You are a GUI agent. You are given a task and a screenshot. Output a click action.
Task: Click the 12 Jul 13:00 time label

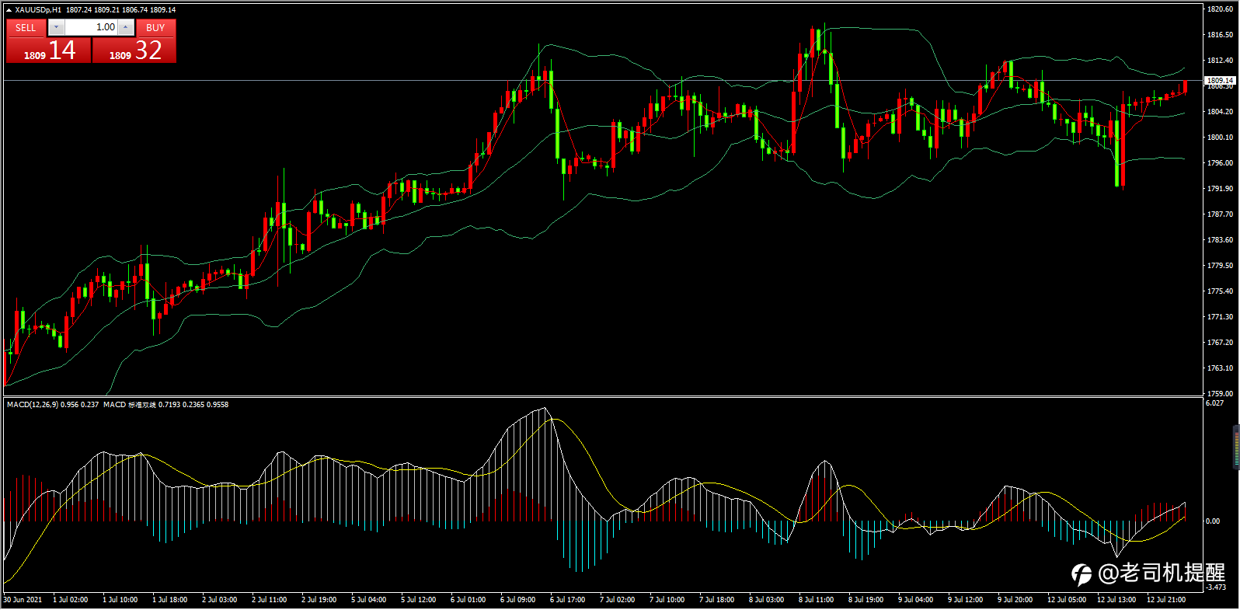tap(1116, 600)
